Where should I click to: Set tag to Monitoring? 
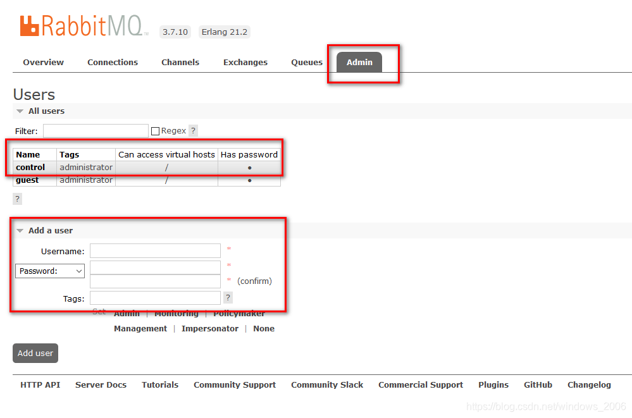pyautogui.click(x=177, y=314)
